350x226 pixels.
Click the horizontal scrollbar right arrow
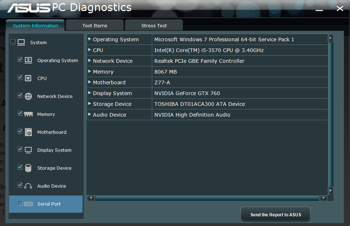click(323, 198)
